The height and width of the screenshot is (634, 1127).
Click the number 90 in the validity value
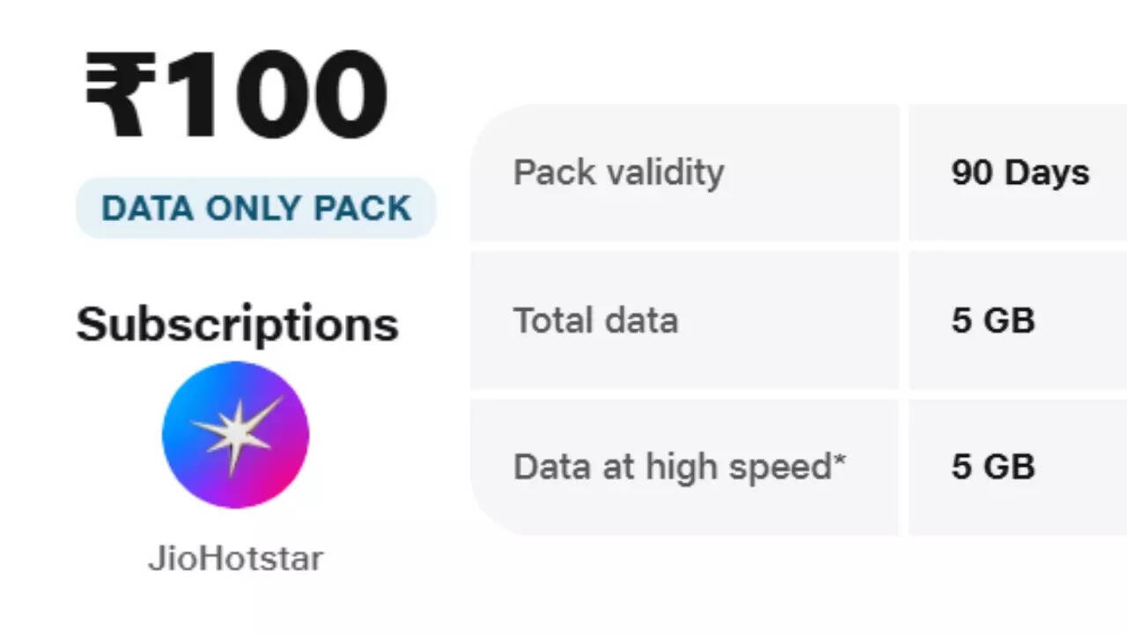[971, 173]
